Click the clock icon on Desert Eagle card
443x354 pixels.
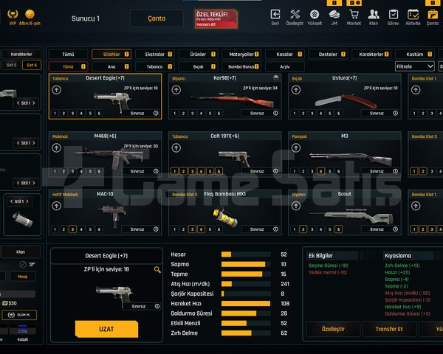click(156, 113)
